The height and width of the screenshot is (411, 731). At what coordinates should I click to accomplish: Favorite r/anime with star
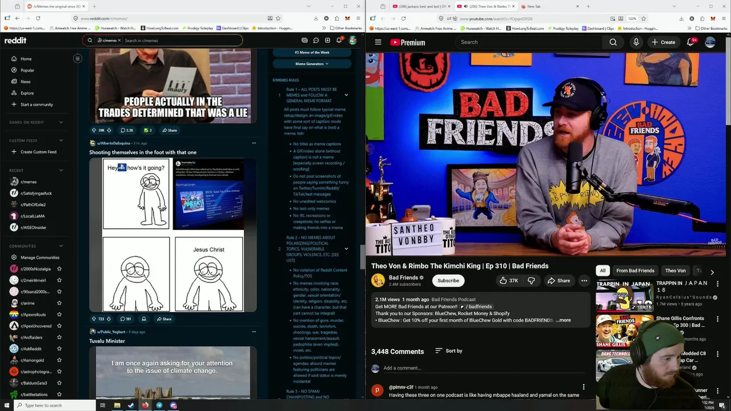click(59, 303)
